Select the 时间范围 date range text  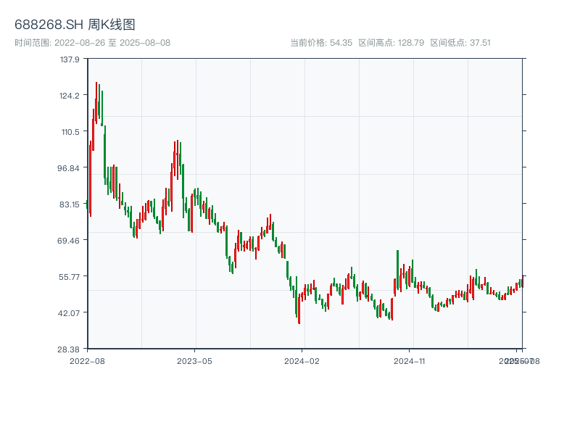click(93, 43)
